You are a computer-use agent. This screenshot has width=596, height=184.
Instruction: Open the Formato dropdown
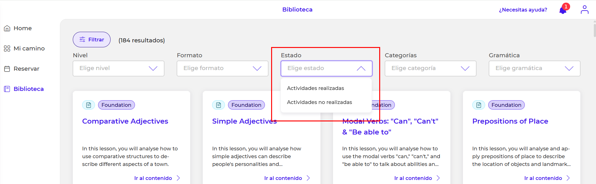(222, 68)
